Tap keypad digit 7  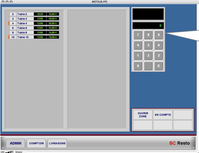(138, 35)
